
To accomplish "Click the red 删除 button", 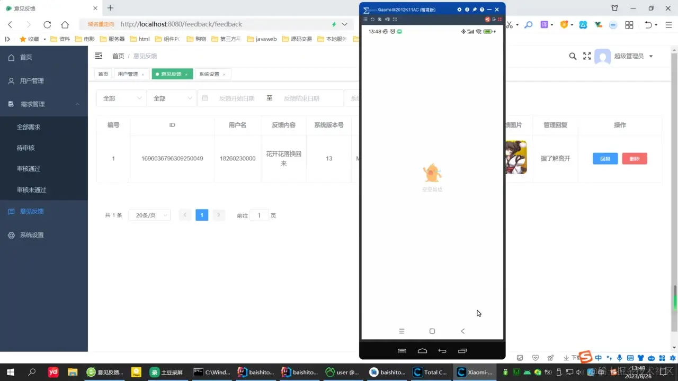I will (635, 159).
